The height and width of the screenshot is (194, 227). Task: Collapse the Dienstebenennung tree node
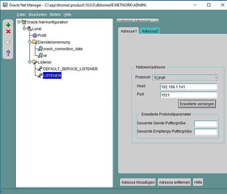click(30, 42)
